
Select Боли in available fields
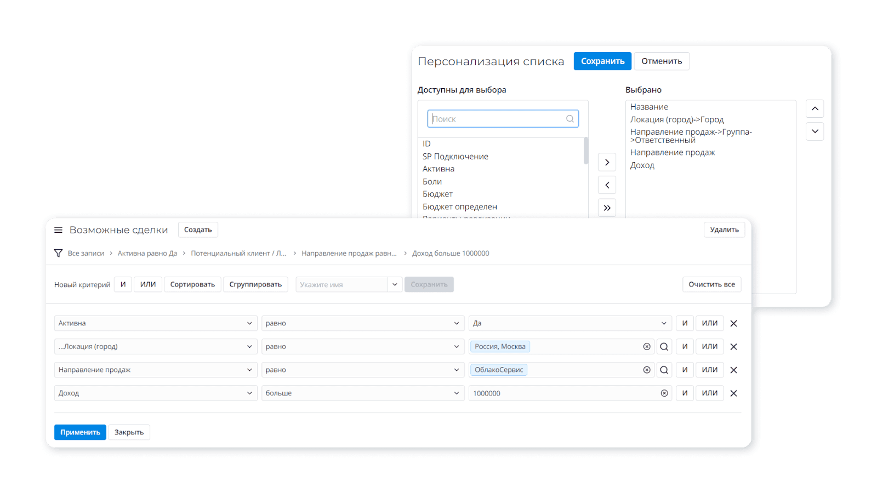432,181
